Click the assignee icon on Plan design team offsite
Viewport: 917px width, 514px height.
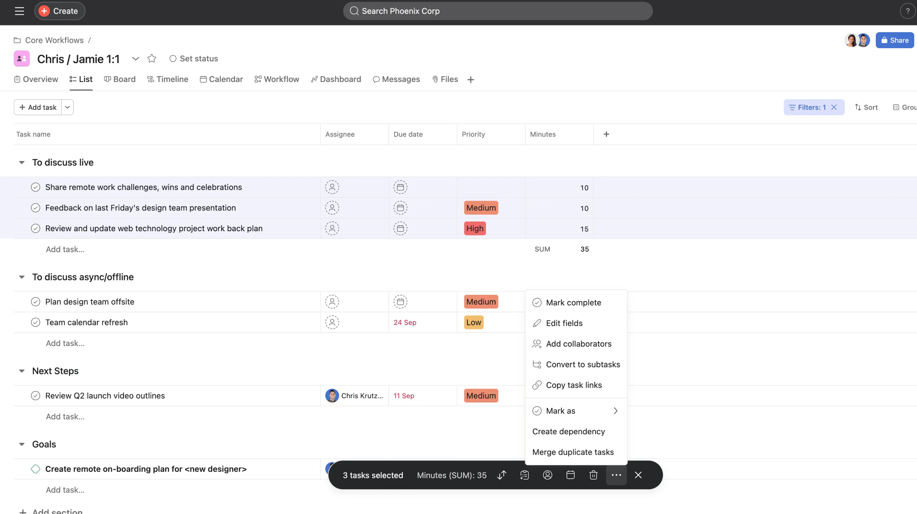point(332,302)
